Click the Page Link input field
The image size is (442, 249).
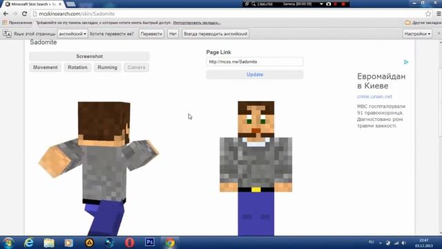pyautogui.click(x=255, y=62)
